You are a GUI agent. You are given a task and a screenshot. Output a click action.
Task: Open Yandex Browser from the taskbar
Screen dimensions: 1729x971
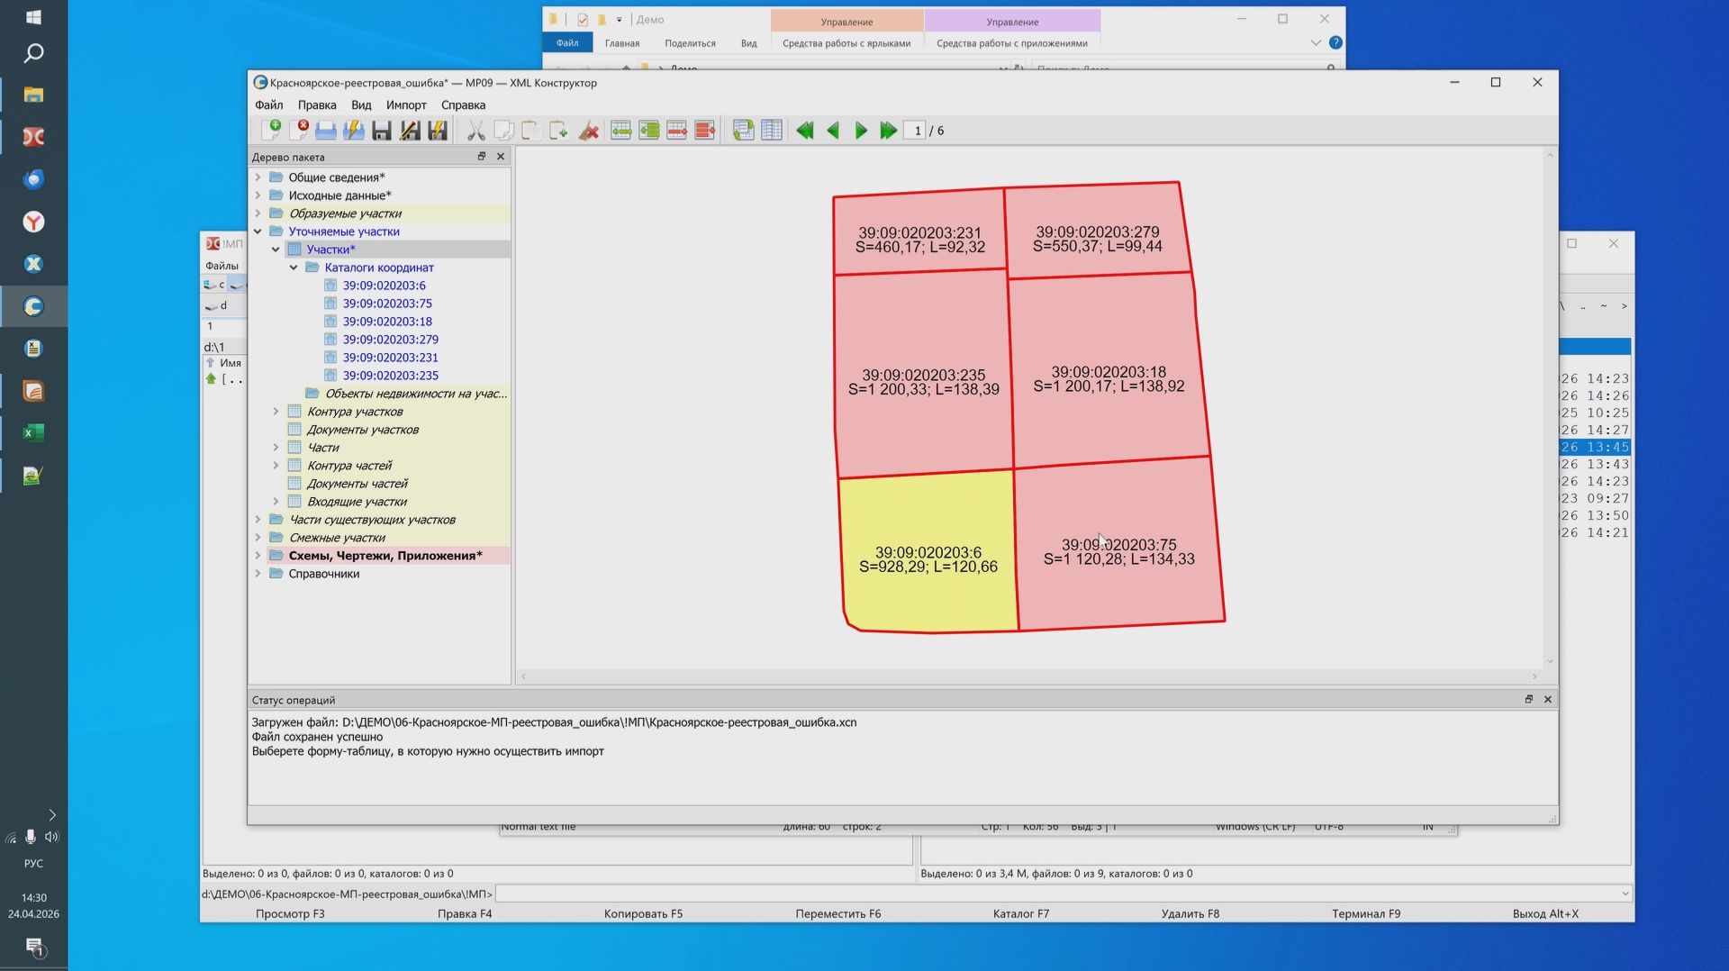coord(33,222)
